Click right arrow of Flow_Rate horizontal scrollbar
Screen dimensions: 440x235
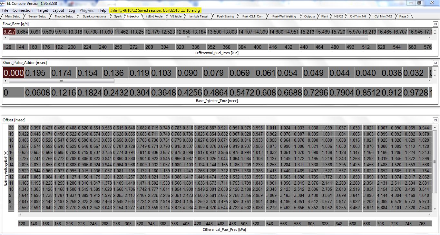[429, 38]
